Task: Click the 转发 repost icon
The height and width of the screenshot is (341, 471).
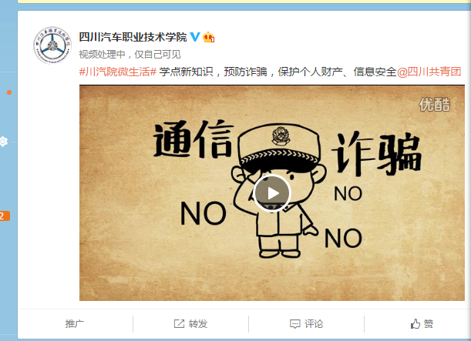Action: coord(179,323)
